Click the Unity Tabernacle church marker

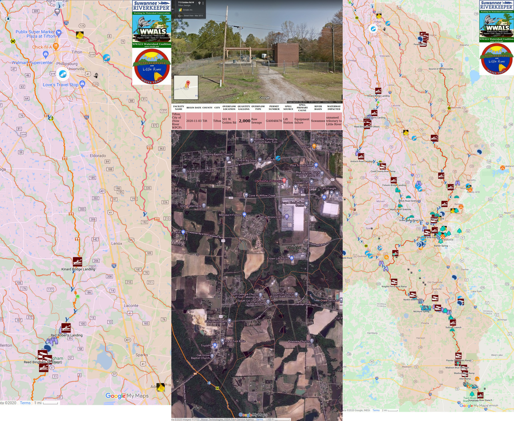[x=204, y=205]
